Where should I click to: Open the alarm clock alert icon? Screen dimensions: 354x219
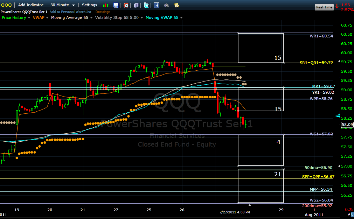[x=126, y=5]
